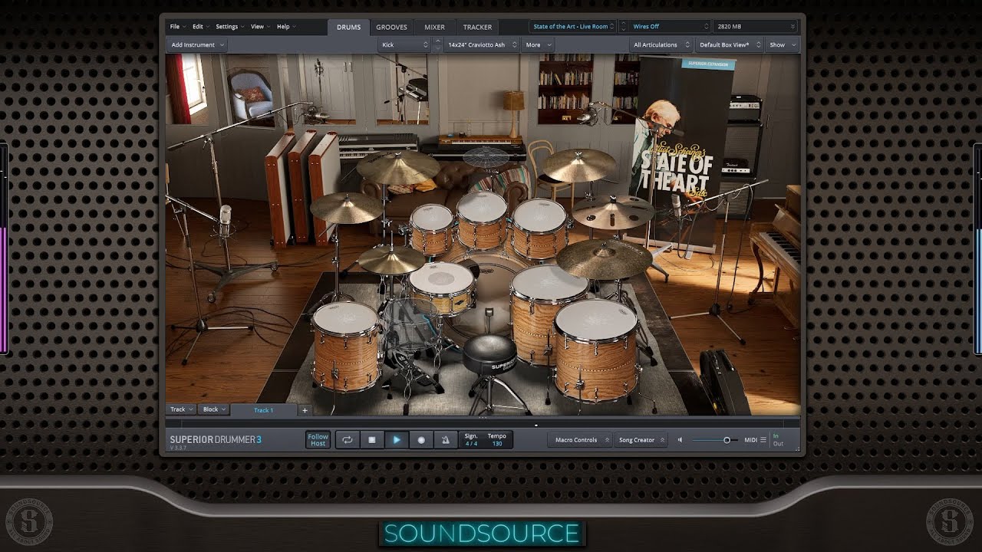
Task: Switch to the MIXER tab
Action: click(x=435, y=27)
